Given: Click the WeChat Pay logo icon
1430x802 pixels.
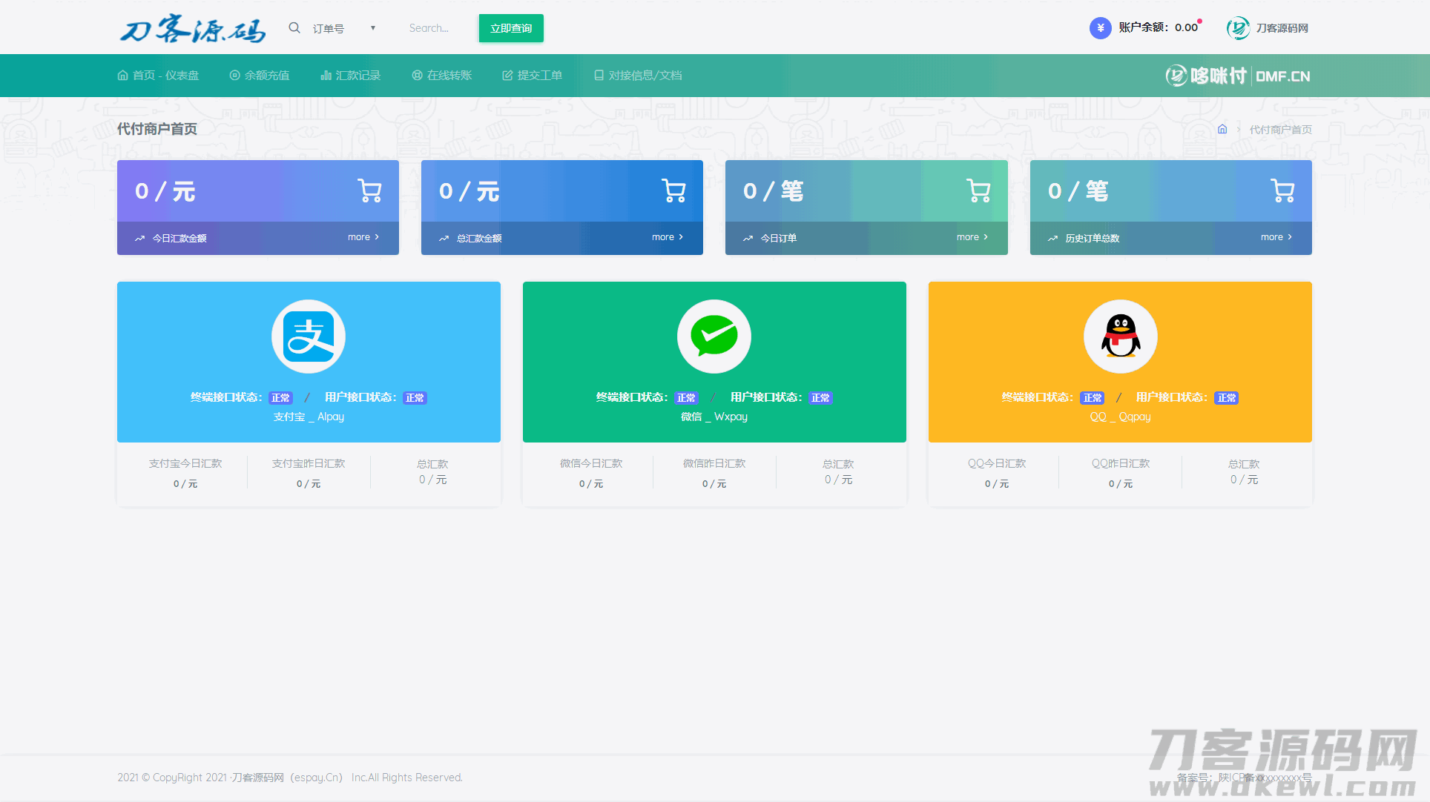Looking at the screenshot, I should [x=714, y=337].
